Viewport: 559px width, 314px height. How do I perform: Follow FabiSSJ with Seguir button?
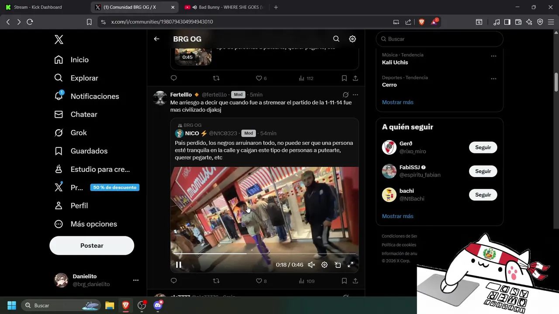point(483,171)
